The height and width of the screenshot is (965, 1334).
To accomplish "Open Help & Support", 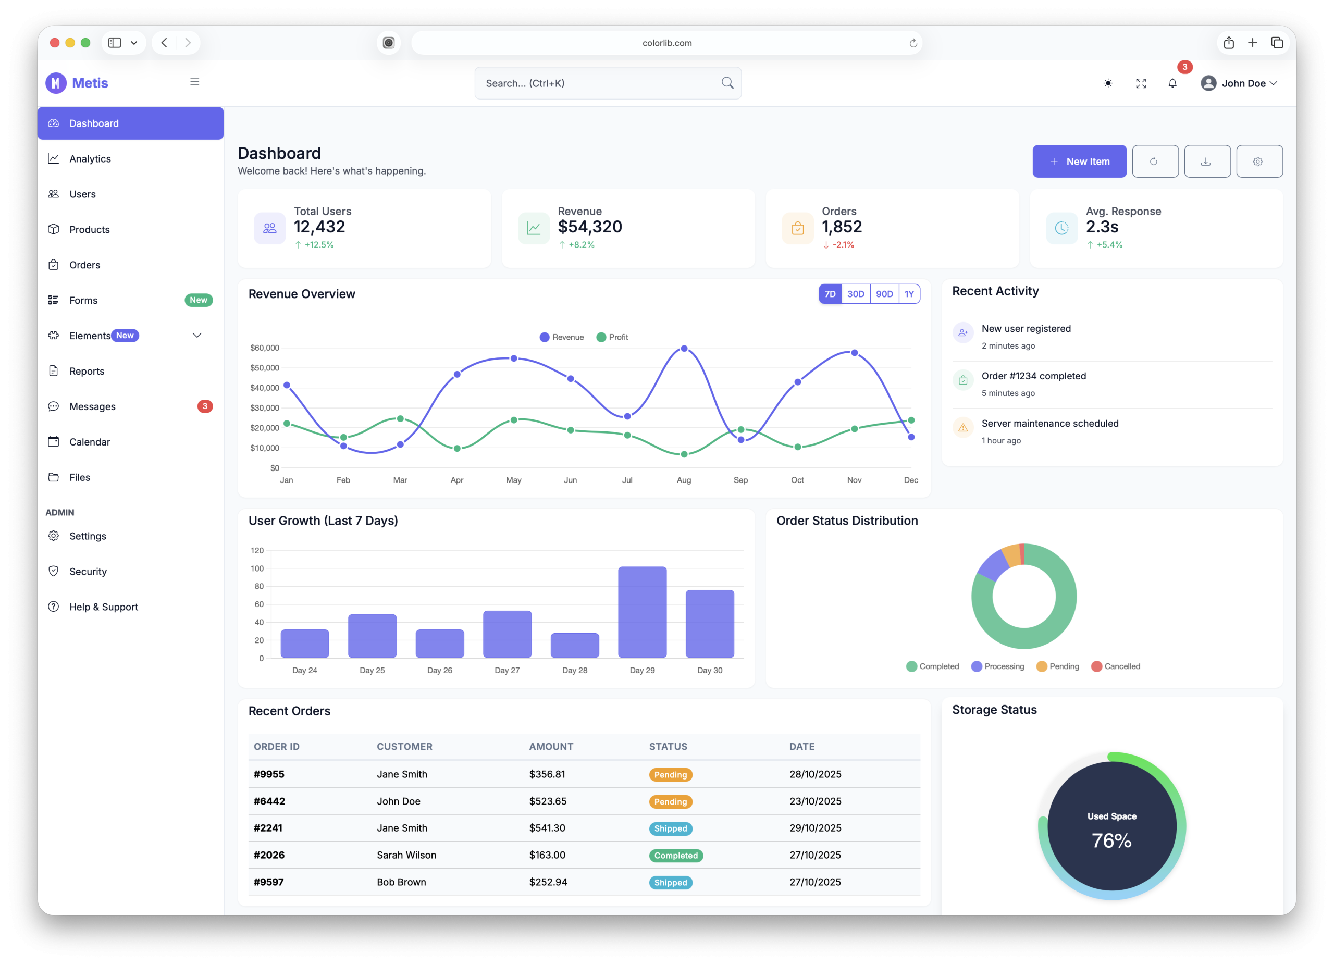I will coord(104,607).
